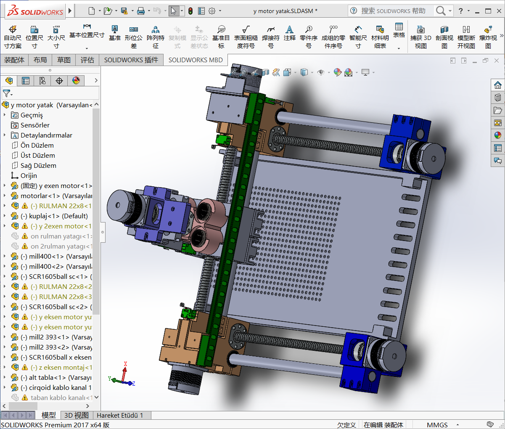Select the Surface Finish symbol (表面粗糙度符号) tool

pos(246,37)
